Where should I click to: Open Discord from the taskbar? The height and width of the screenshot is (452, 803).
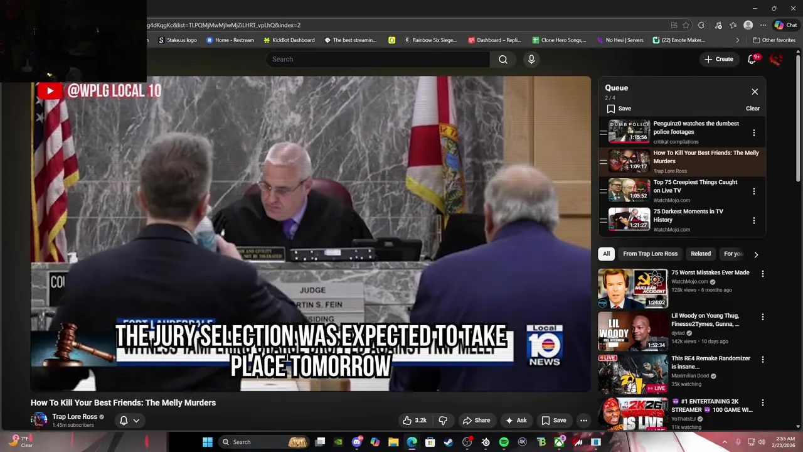(357, 442)
